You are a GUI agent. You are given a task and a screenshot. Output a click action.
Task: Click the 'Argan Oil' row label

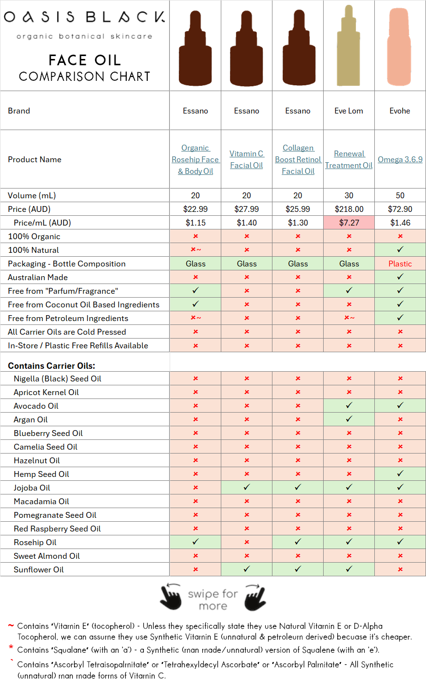pos(31,419)
